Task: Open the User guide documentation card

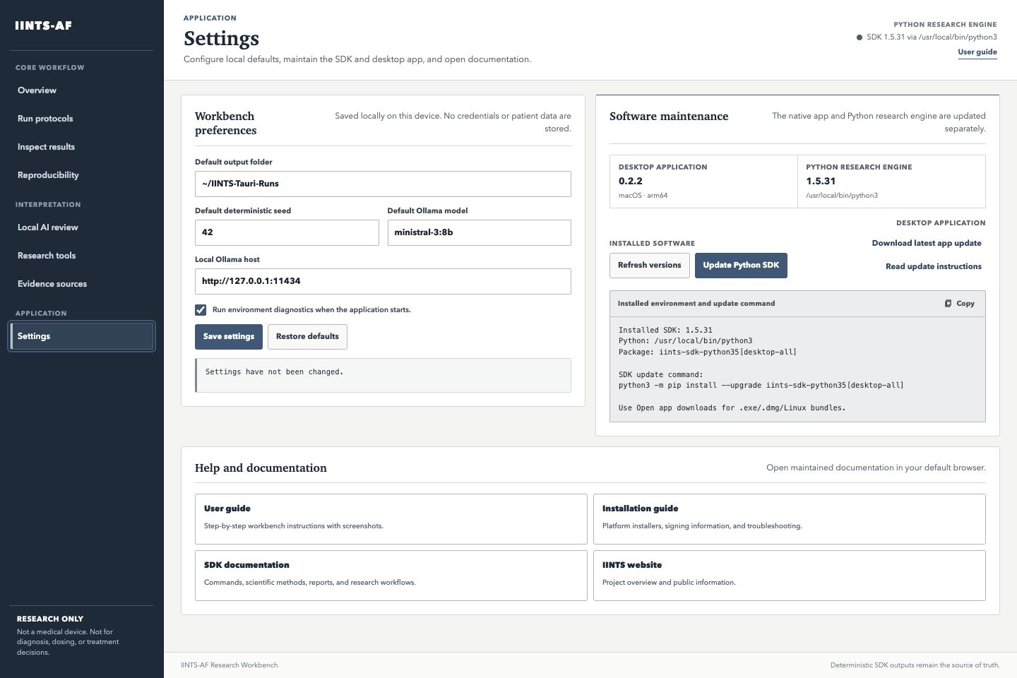Action: click(x=391, y=519)
